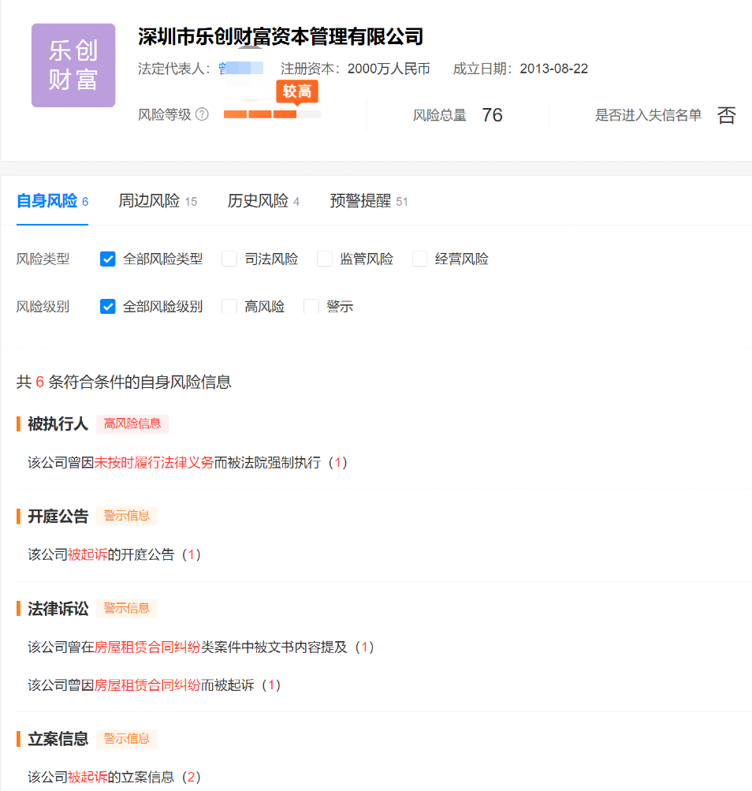Click the 警示信息 tag beside 开庭公告
The image size is (752, 791).
point(127,516)
